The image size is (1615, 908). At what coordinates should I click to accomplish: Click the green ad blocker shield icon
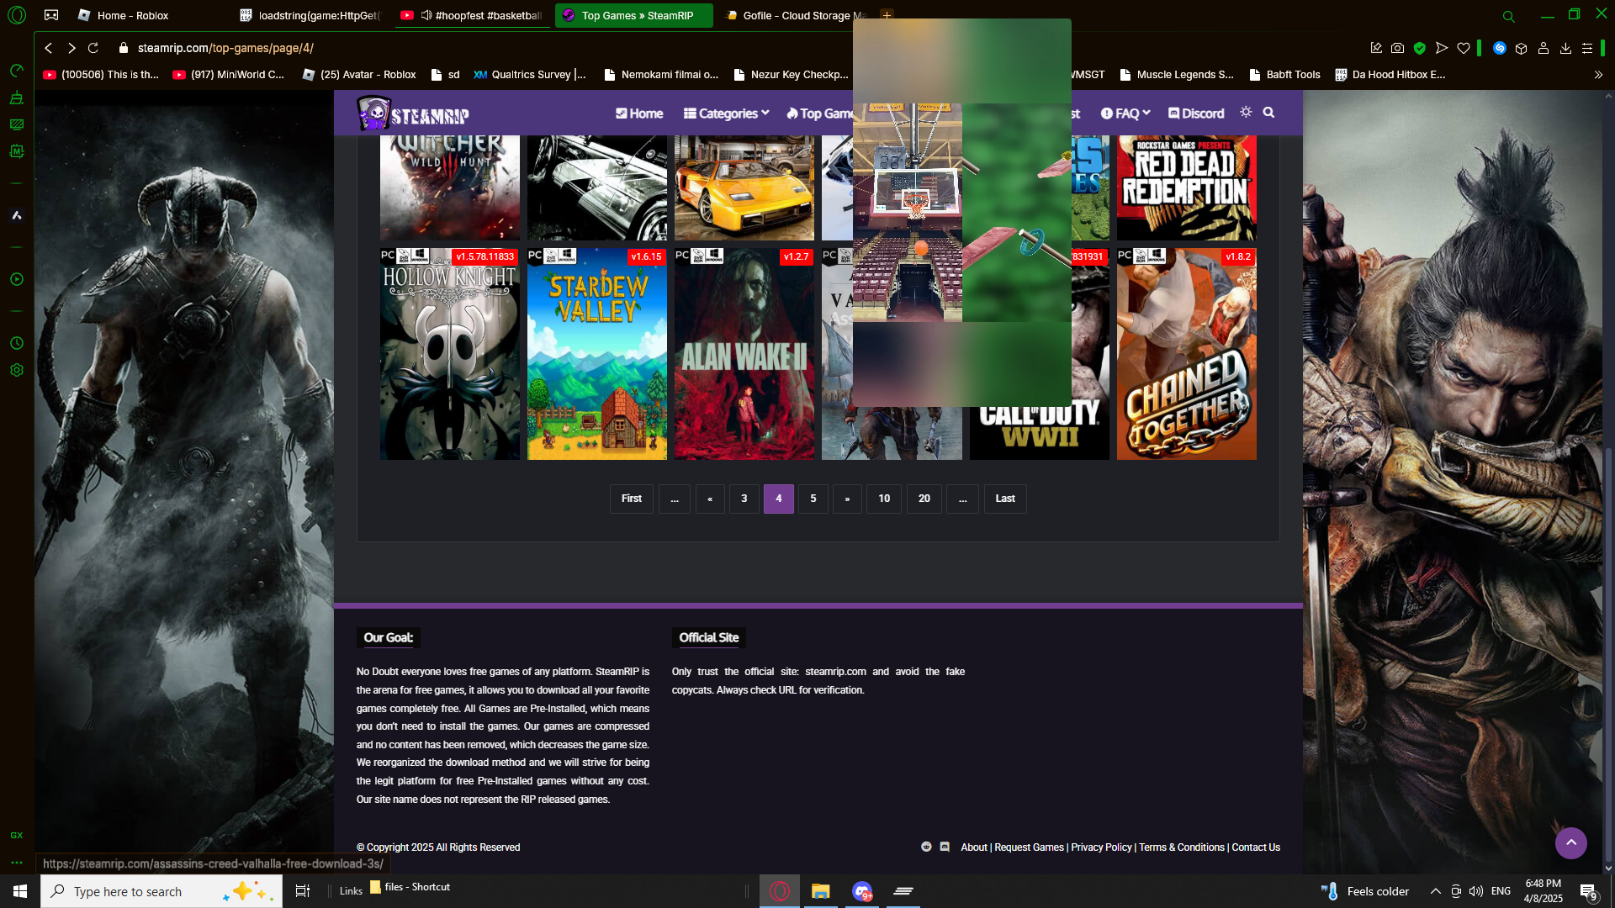click(x=1420, y=48)
